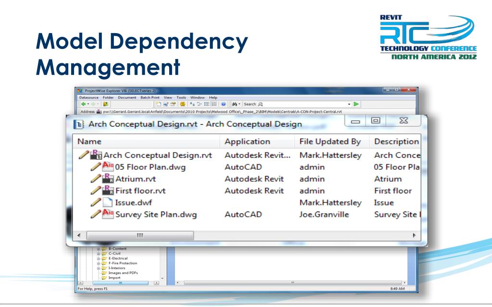Select the First floor.rvt file name
The image size is (492, 307).
pyautogui.click(x=140, y=190)
